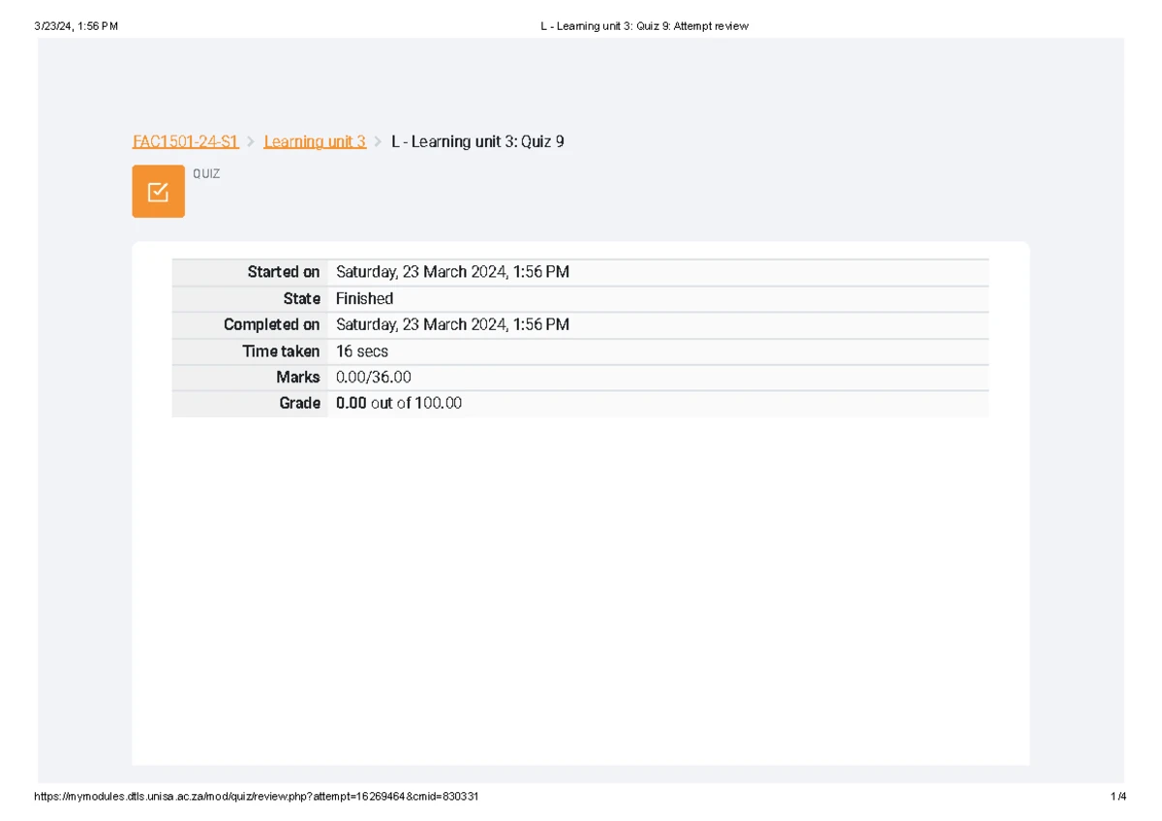Click the footer URL mymodules.dtls.unisa.ac.za
Image resolution: width=1162 pixels, height=821 pixels.
256,796
